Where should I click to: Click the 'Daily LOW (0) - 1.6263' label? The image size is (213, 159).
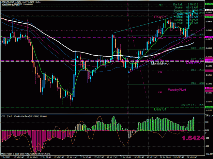pyautogui.click(x=193, y=105)
